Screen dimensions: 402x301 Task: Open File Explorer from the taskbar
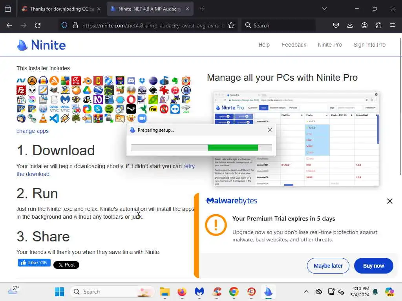tap(164, 292)
